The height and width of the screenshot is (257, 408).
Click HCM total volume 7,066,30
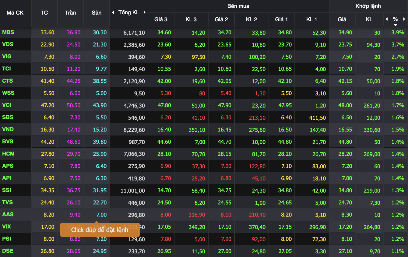[134, 154]
